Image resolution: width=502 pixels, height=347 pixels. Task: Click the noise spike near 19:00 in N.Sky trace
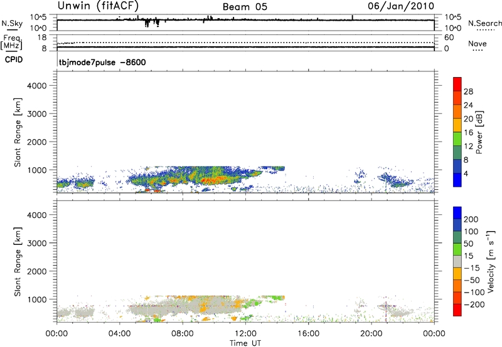click(353, 18)
